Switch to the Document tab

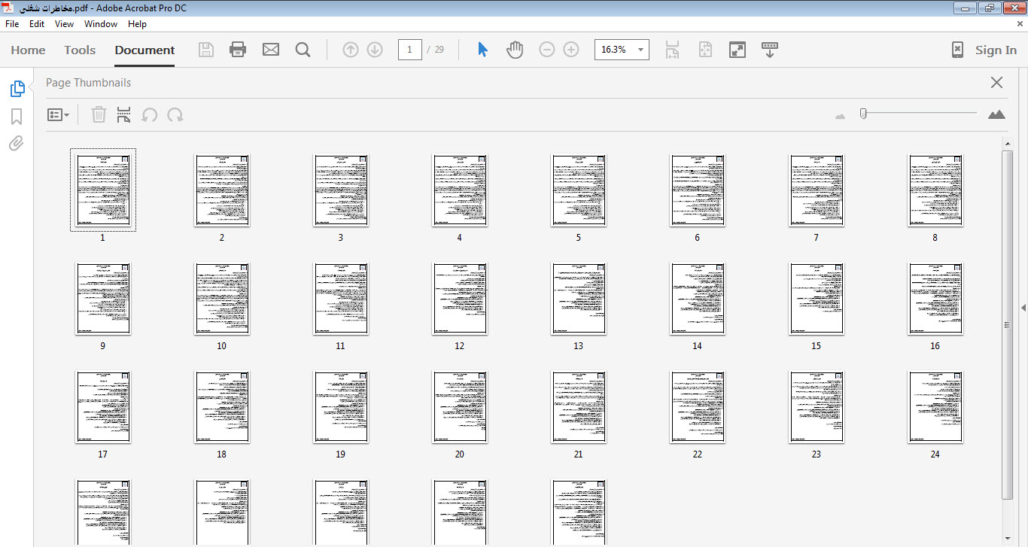click(144, 50)
